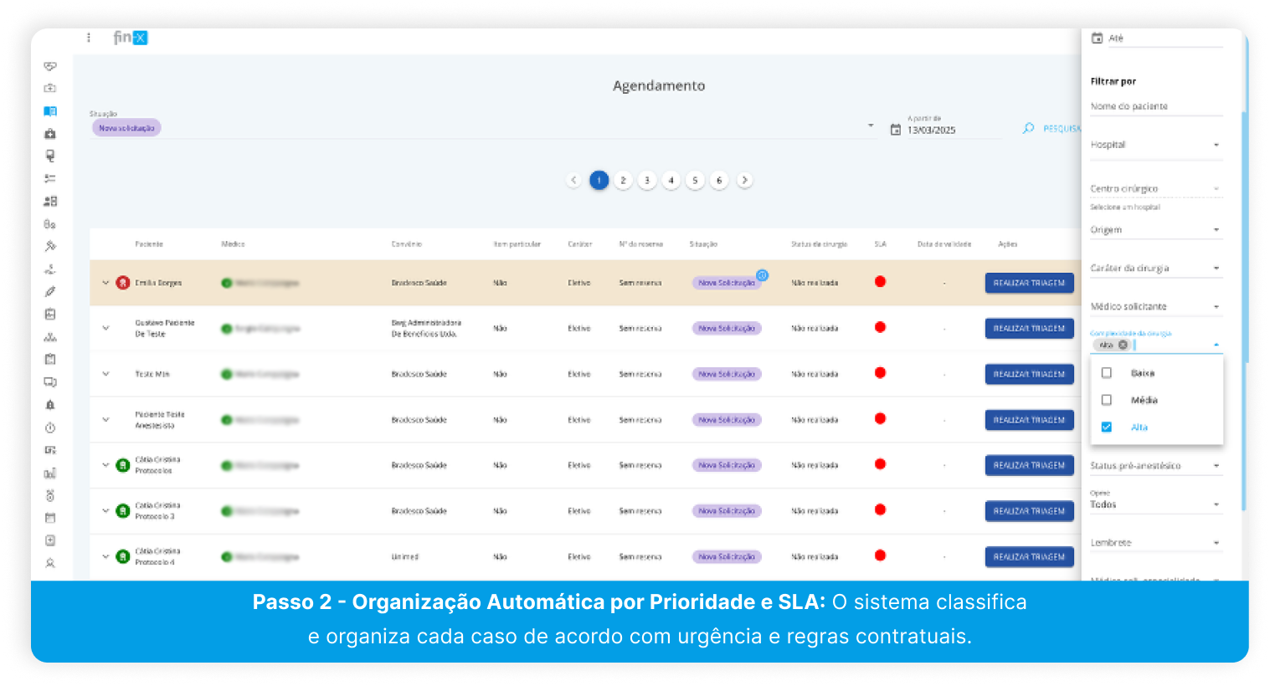This screenshot has width=1270, height=686.
Task: Uncheck the Alta complexity checkbox
Action: point(1107,427)
